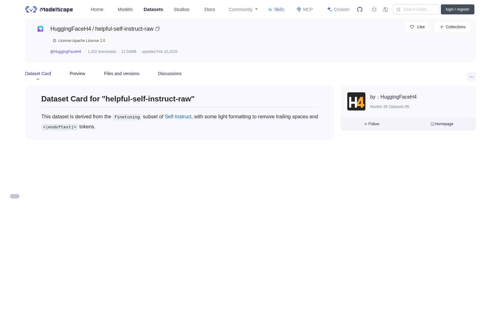
Task: Click the Apache License 2.0 tag
Action: coord(79,41)
